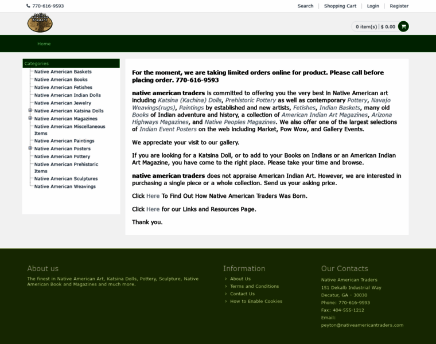Image resolution: width=436 pixels, height=344 pixels.
Task: Select Native American Magazines label
Action: 65,119
